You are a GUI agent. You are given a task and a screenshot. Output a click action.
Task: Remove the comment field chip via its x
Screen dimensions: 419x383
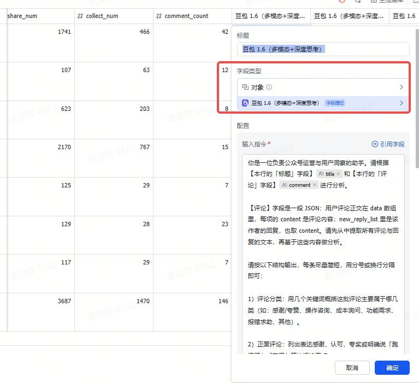[315, 185]
